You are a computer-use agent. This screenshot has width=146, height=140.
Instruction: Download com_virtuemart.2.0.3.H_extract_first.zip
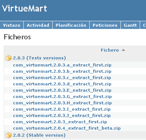62,103
